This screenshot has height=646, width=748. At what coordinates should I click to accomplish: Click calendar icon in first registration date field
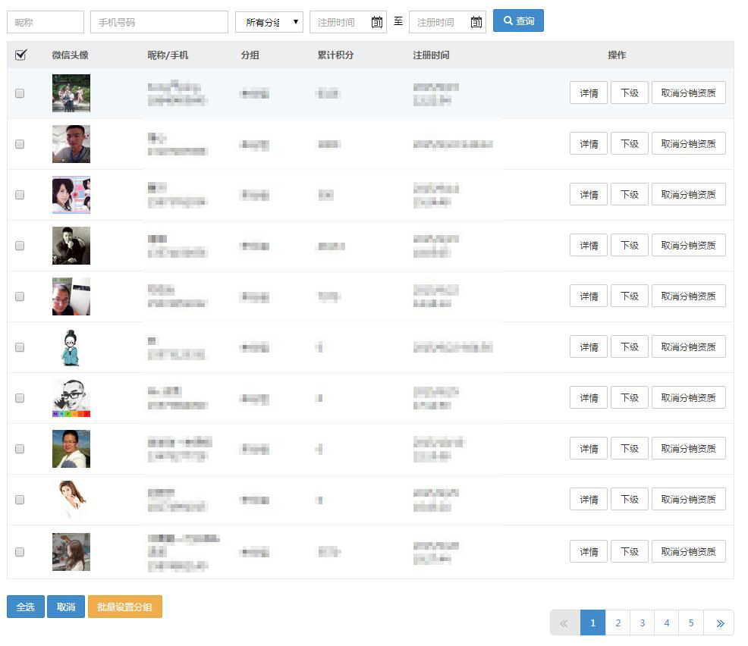click(377, 22)
